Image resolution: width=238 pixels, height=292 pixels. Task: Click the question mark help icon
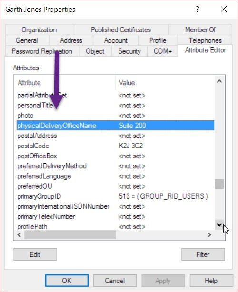pyautogui.click(x=197, y=9)
